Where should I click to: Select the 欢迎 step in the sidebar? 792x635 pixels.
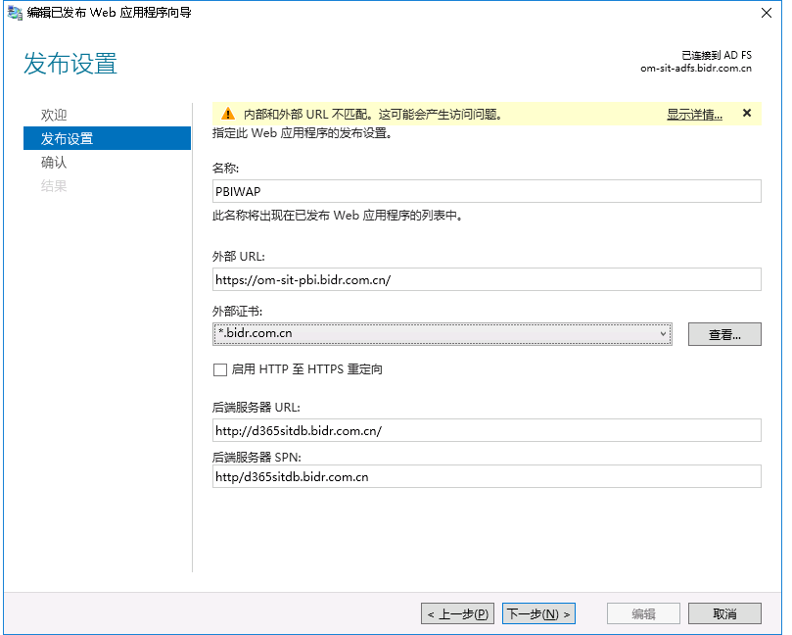[x=54, y=115]
